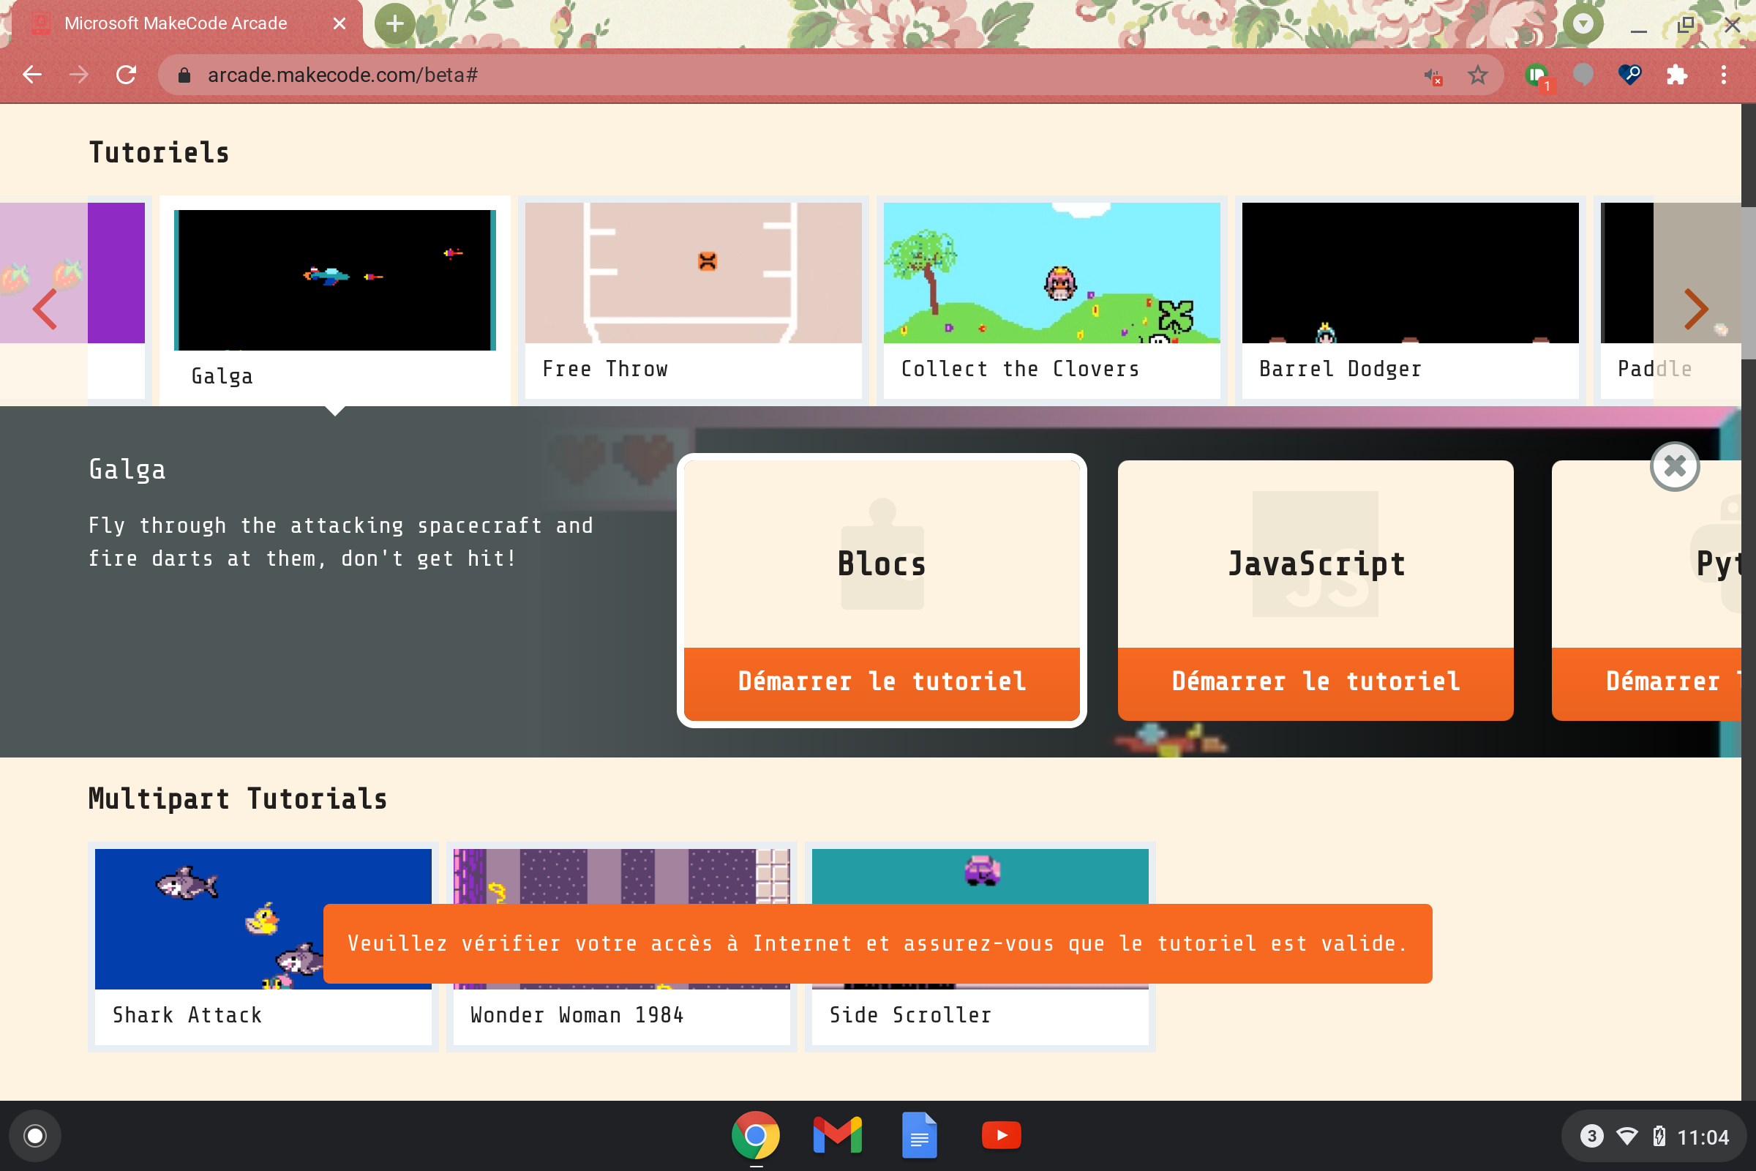This screenshot has width=1756, height=1171.
Task: Click the Galga description text
Action: coord(340,542)
